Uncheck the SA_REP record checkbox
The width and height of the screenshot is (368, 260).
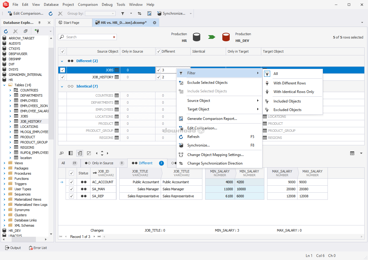point(71,196)
